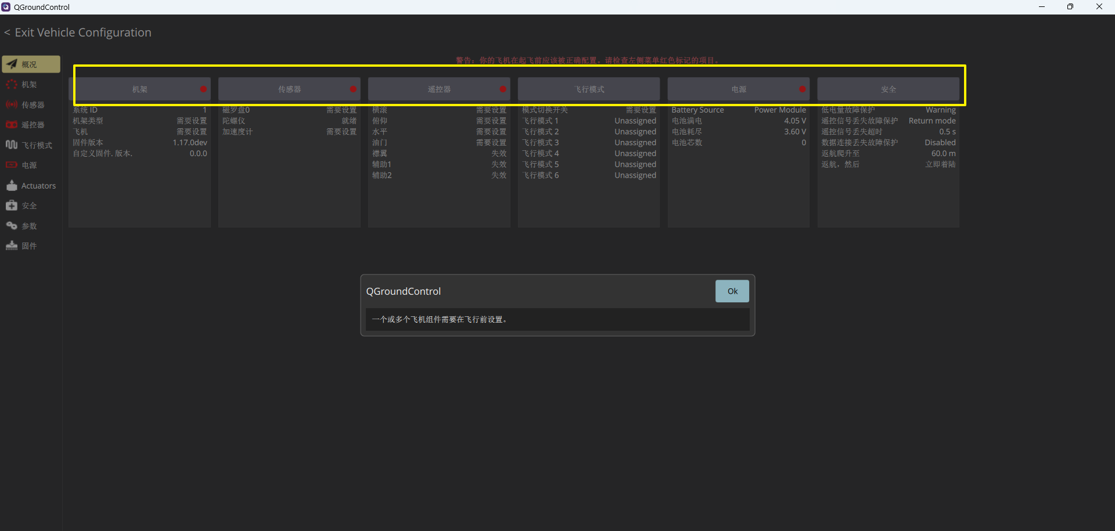Screen dimensions: 1115x531
Task: Click the 机架 summary header button
Action: pos(139,89)
